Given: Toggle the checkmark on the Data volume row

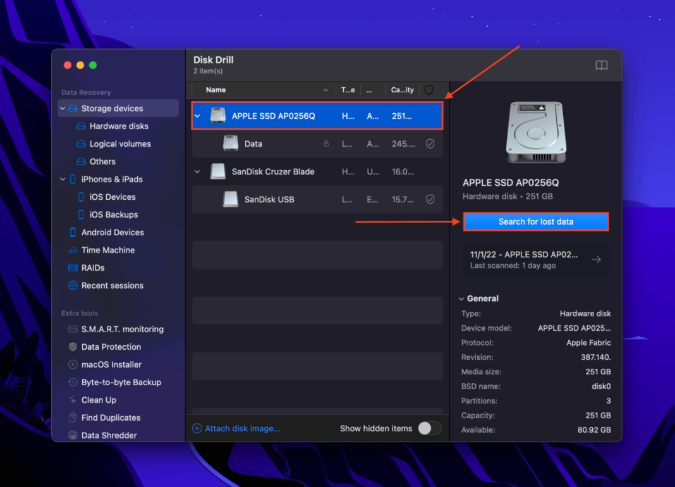Looking at the screenshot, I should tap(430, 144).
